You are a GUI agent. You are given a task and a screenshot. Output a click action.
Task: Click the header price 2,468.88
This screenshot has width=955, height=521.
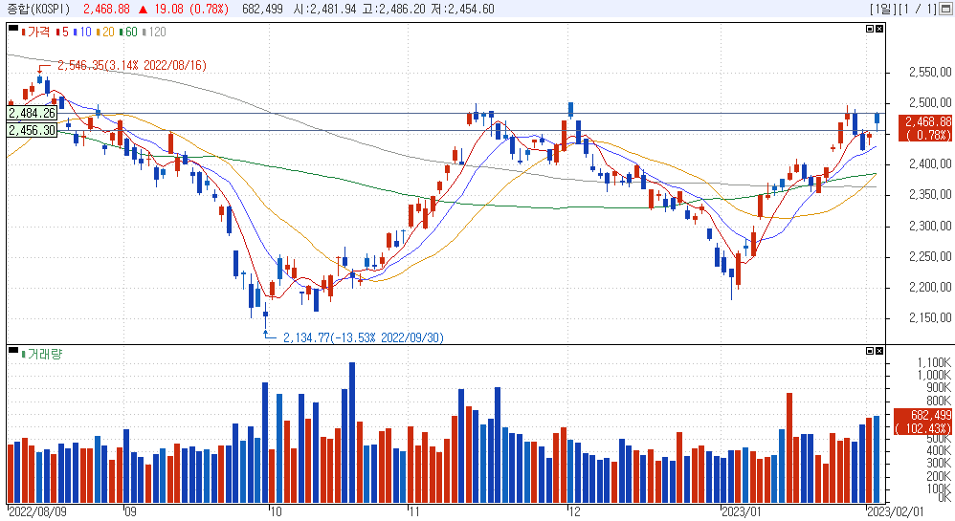point(106,10)
